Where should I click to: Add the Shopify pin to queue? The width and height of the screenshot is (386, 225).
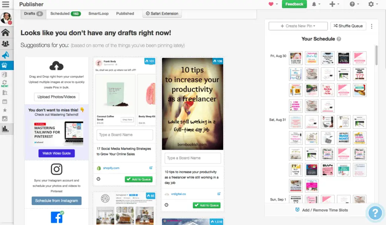[x=139, y=179]
